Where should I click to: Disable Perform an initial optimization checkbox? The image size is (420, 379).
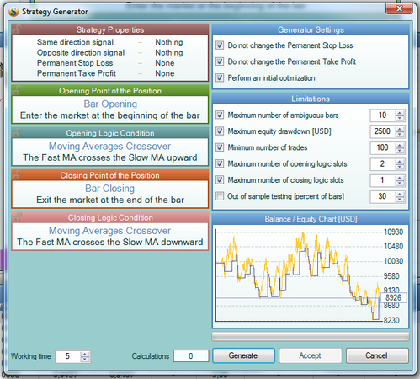click(220, 77)
